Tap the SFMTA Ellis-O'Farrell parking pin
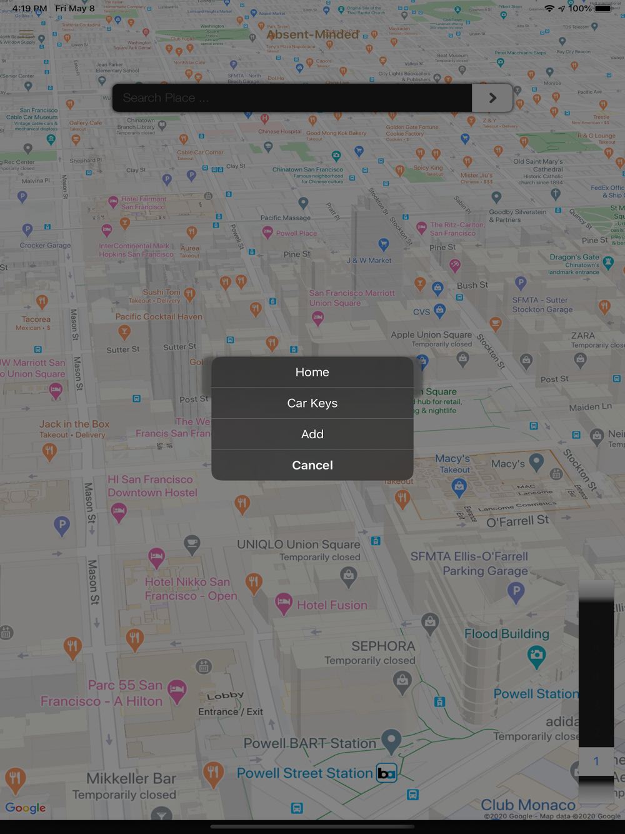Image resolution: width=625 pixels, height=834 pixels. (516, 591)
